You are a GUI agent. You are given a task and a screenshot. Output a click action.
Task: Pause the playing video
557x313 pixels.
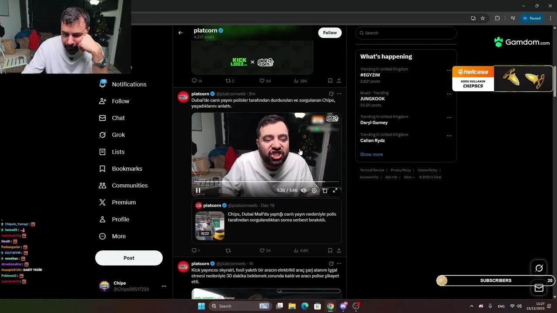point(198,190)
